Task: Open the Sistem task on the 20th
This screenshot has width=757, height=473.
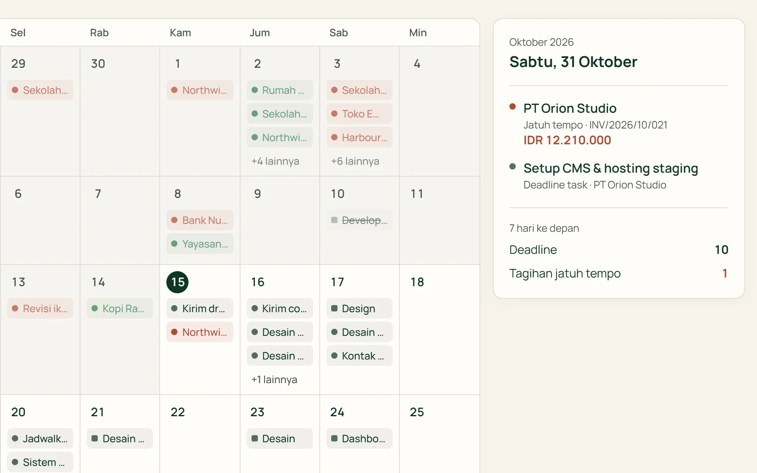Action: tap(40, 462)
